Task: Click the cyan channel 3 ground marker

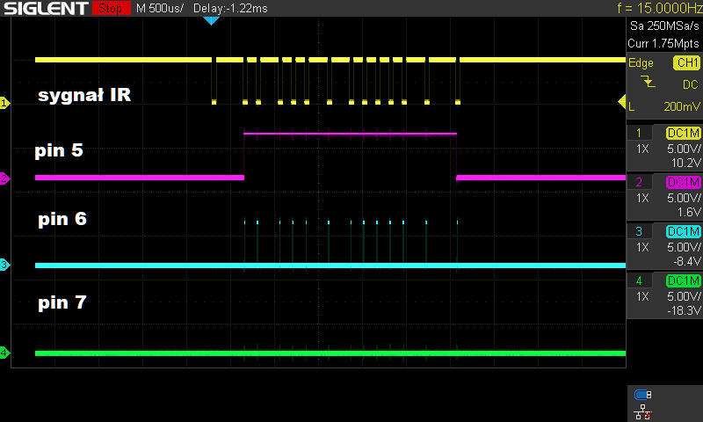Action: (x=4, y=265)
